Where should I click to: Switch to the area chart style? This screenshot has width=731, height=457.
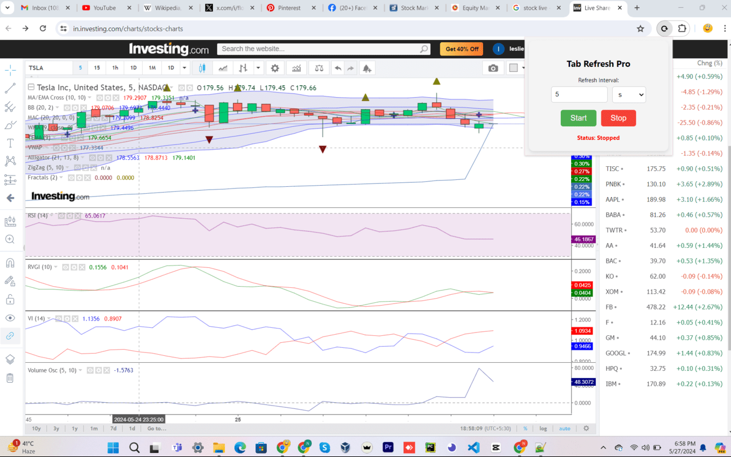223,68
